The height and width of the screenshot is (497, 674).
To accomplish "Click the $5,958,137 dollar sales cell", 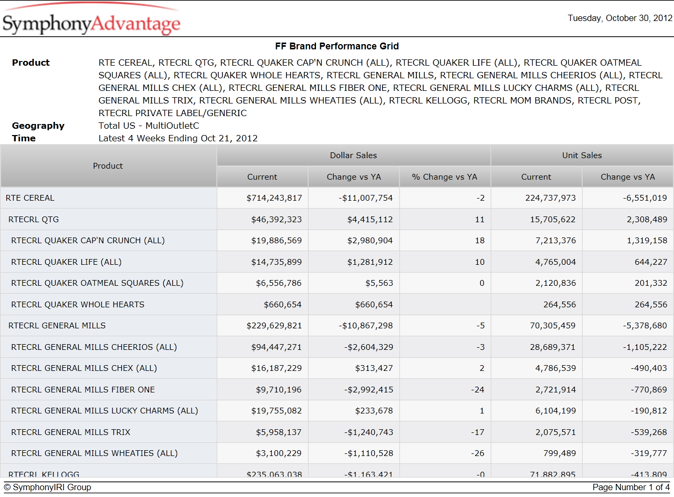I will [262, 432].
